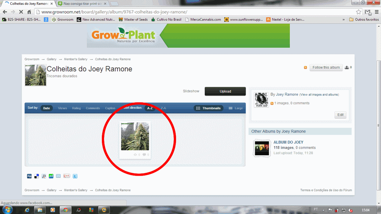Sort the album by Rating
381x214 pixels.
76,108
